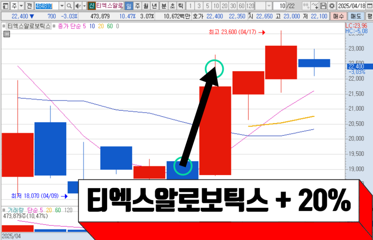Click the add indicator line icon
Screen dimensions: 373x240
(x=315, y=5)
